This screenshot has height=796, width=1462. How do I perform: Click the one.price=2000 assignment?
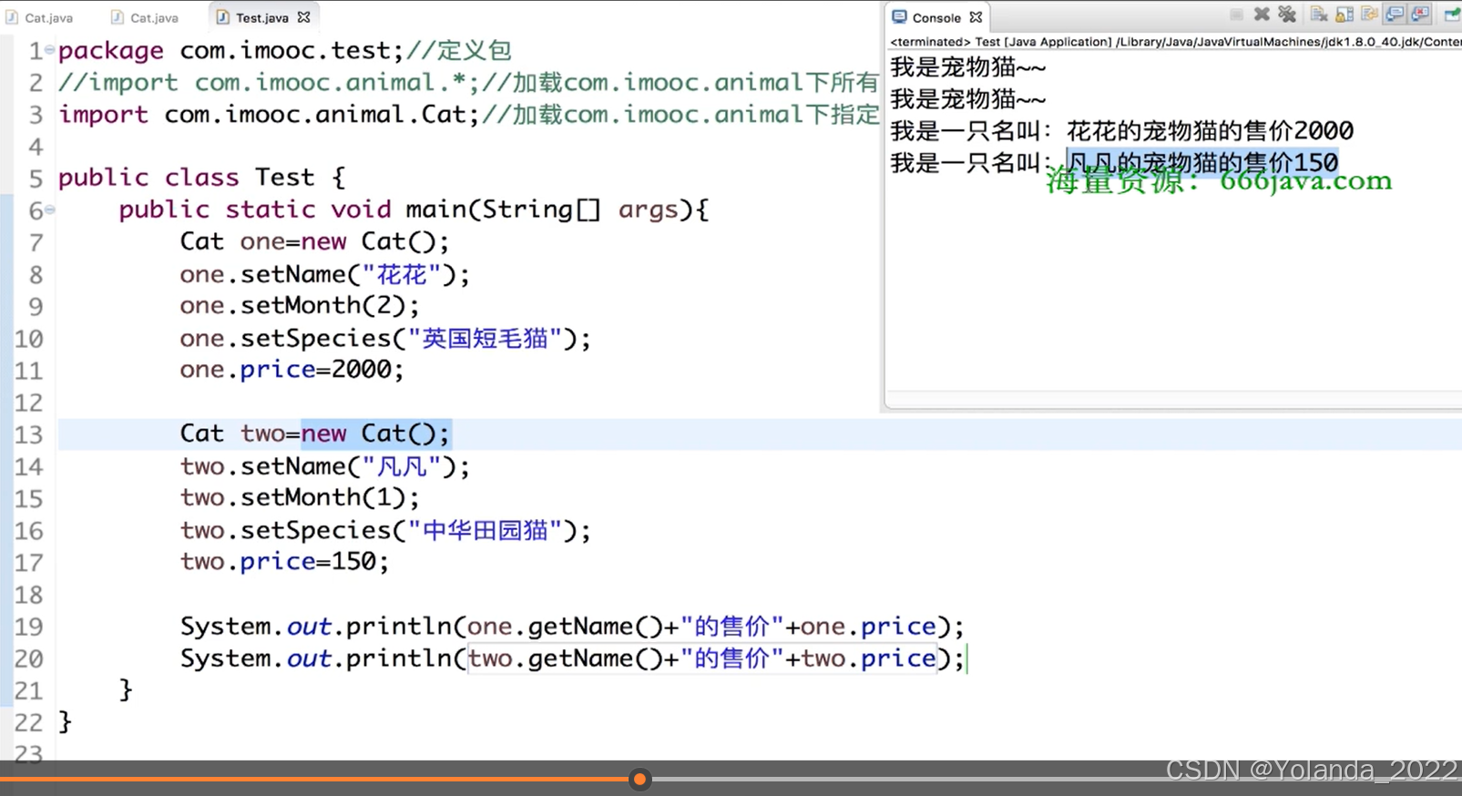(291, 369)
